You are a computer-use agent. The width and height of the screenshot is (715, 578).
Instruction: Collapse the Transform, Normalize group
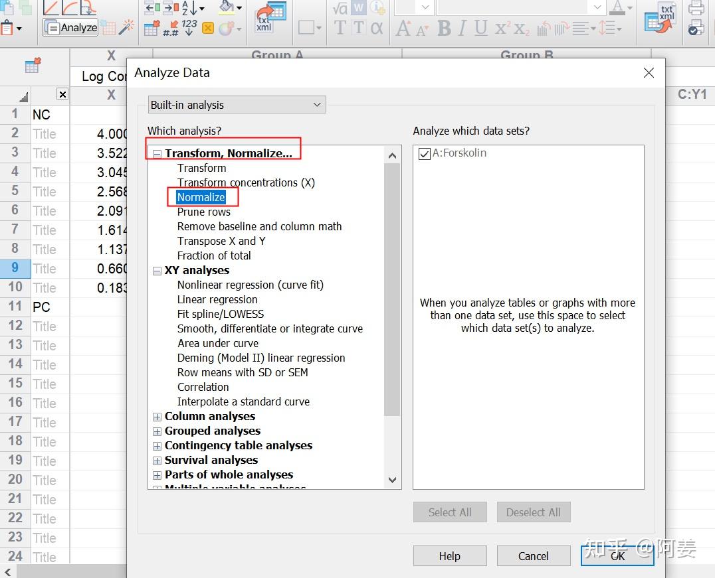coord(157,154)
